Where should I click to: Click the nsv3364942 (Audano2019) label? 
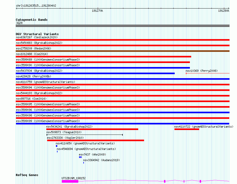coord(101,160)
